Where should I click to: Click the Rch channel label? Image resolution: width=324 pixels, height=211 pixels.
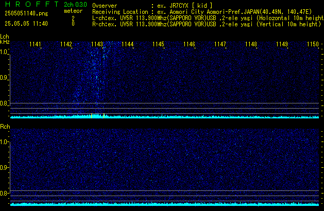pyautogui.click(x=5, y=127)
